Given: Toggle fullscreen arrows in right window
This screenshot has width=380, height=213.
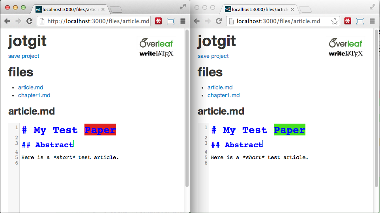Looking at the screenshot, I should 373,7.
